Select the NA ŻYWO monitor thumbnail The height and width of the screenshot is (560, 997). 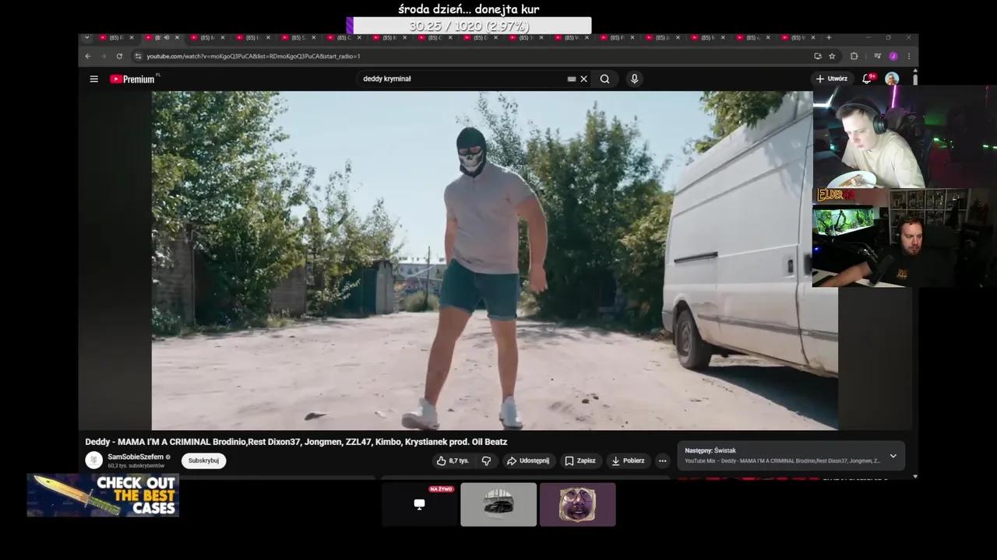[x=419, y=504]
